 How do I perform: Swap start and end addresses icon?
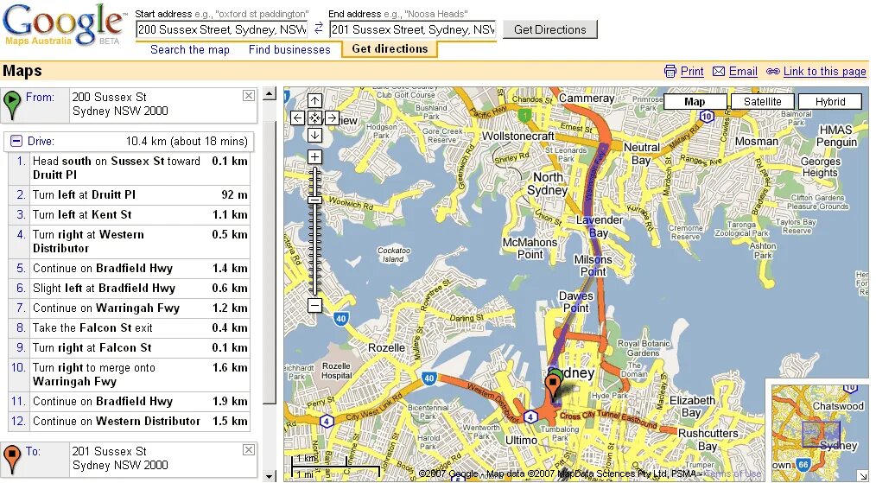pos(319,28)
